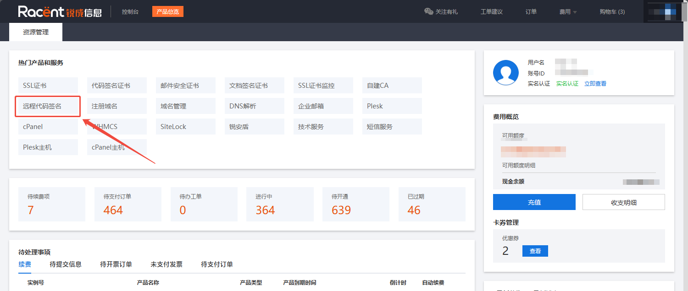Click the Racent logo
The image size is (688, 291).
point(60,12)
